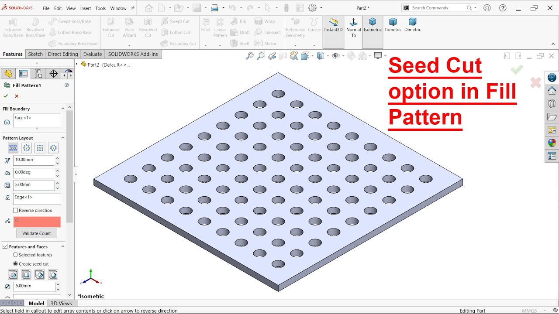Open the Insert menu

[x=86, y=8]
